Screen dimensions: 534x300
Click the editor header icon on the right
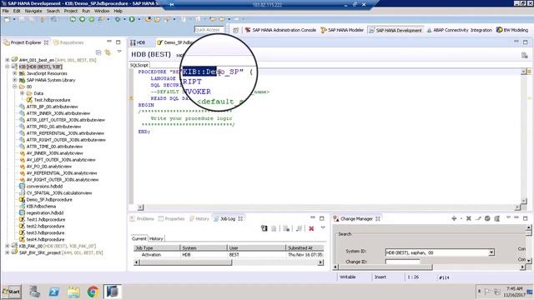pos(525,55)
